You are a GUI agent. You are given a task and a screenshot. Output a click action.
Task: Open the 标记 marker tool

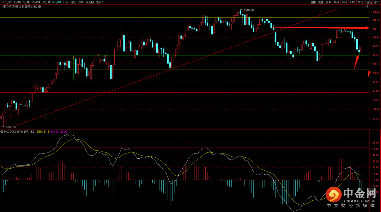click(x=360, y=2)
